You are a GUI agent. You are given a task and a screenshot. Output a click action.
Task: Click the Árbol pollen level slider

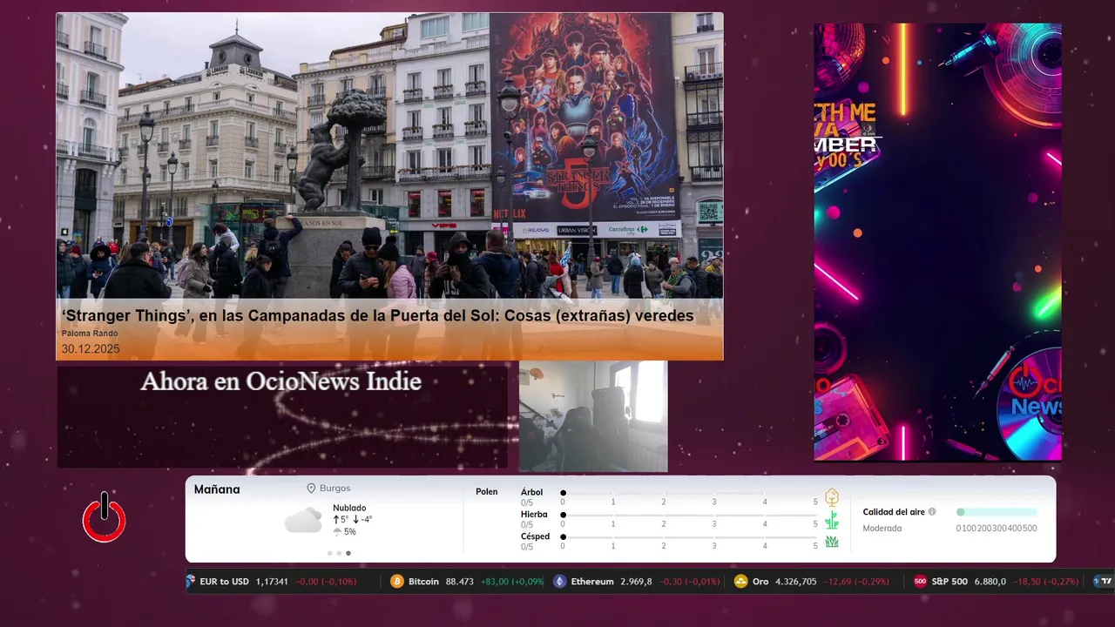point(689,493)
